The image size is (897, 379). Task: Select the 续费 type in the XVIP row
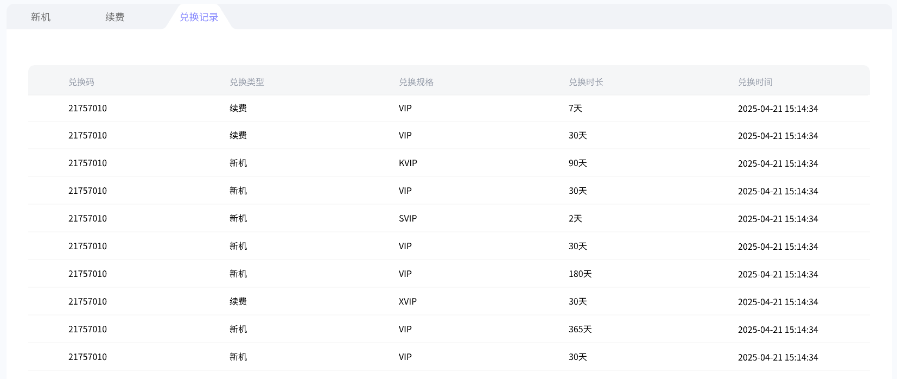[x=238, y=302]
